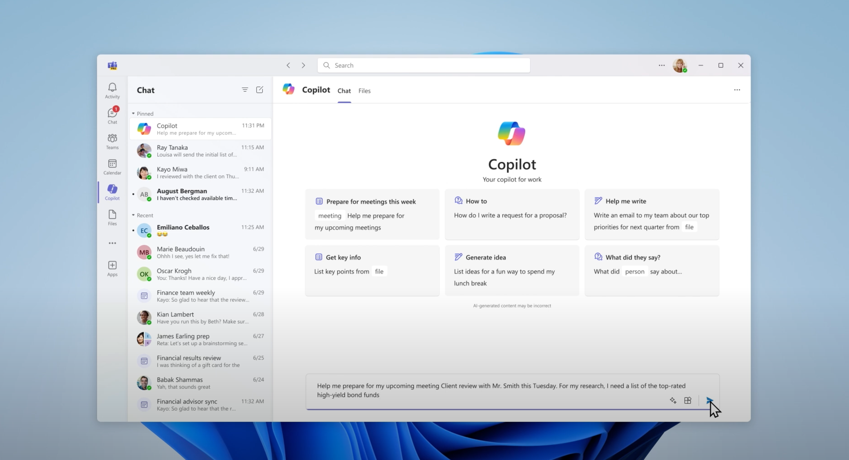Select the Copilot app in the rail

point(112,192)
